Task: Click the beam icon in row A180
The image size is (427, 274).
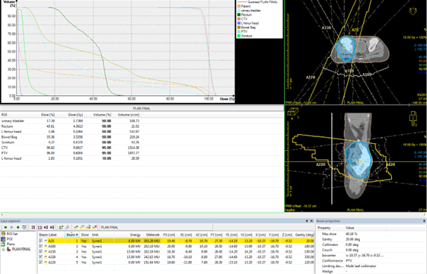Action: 46,246
